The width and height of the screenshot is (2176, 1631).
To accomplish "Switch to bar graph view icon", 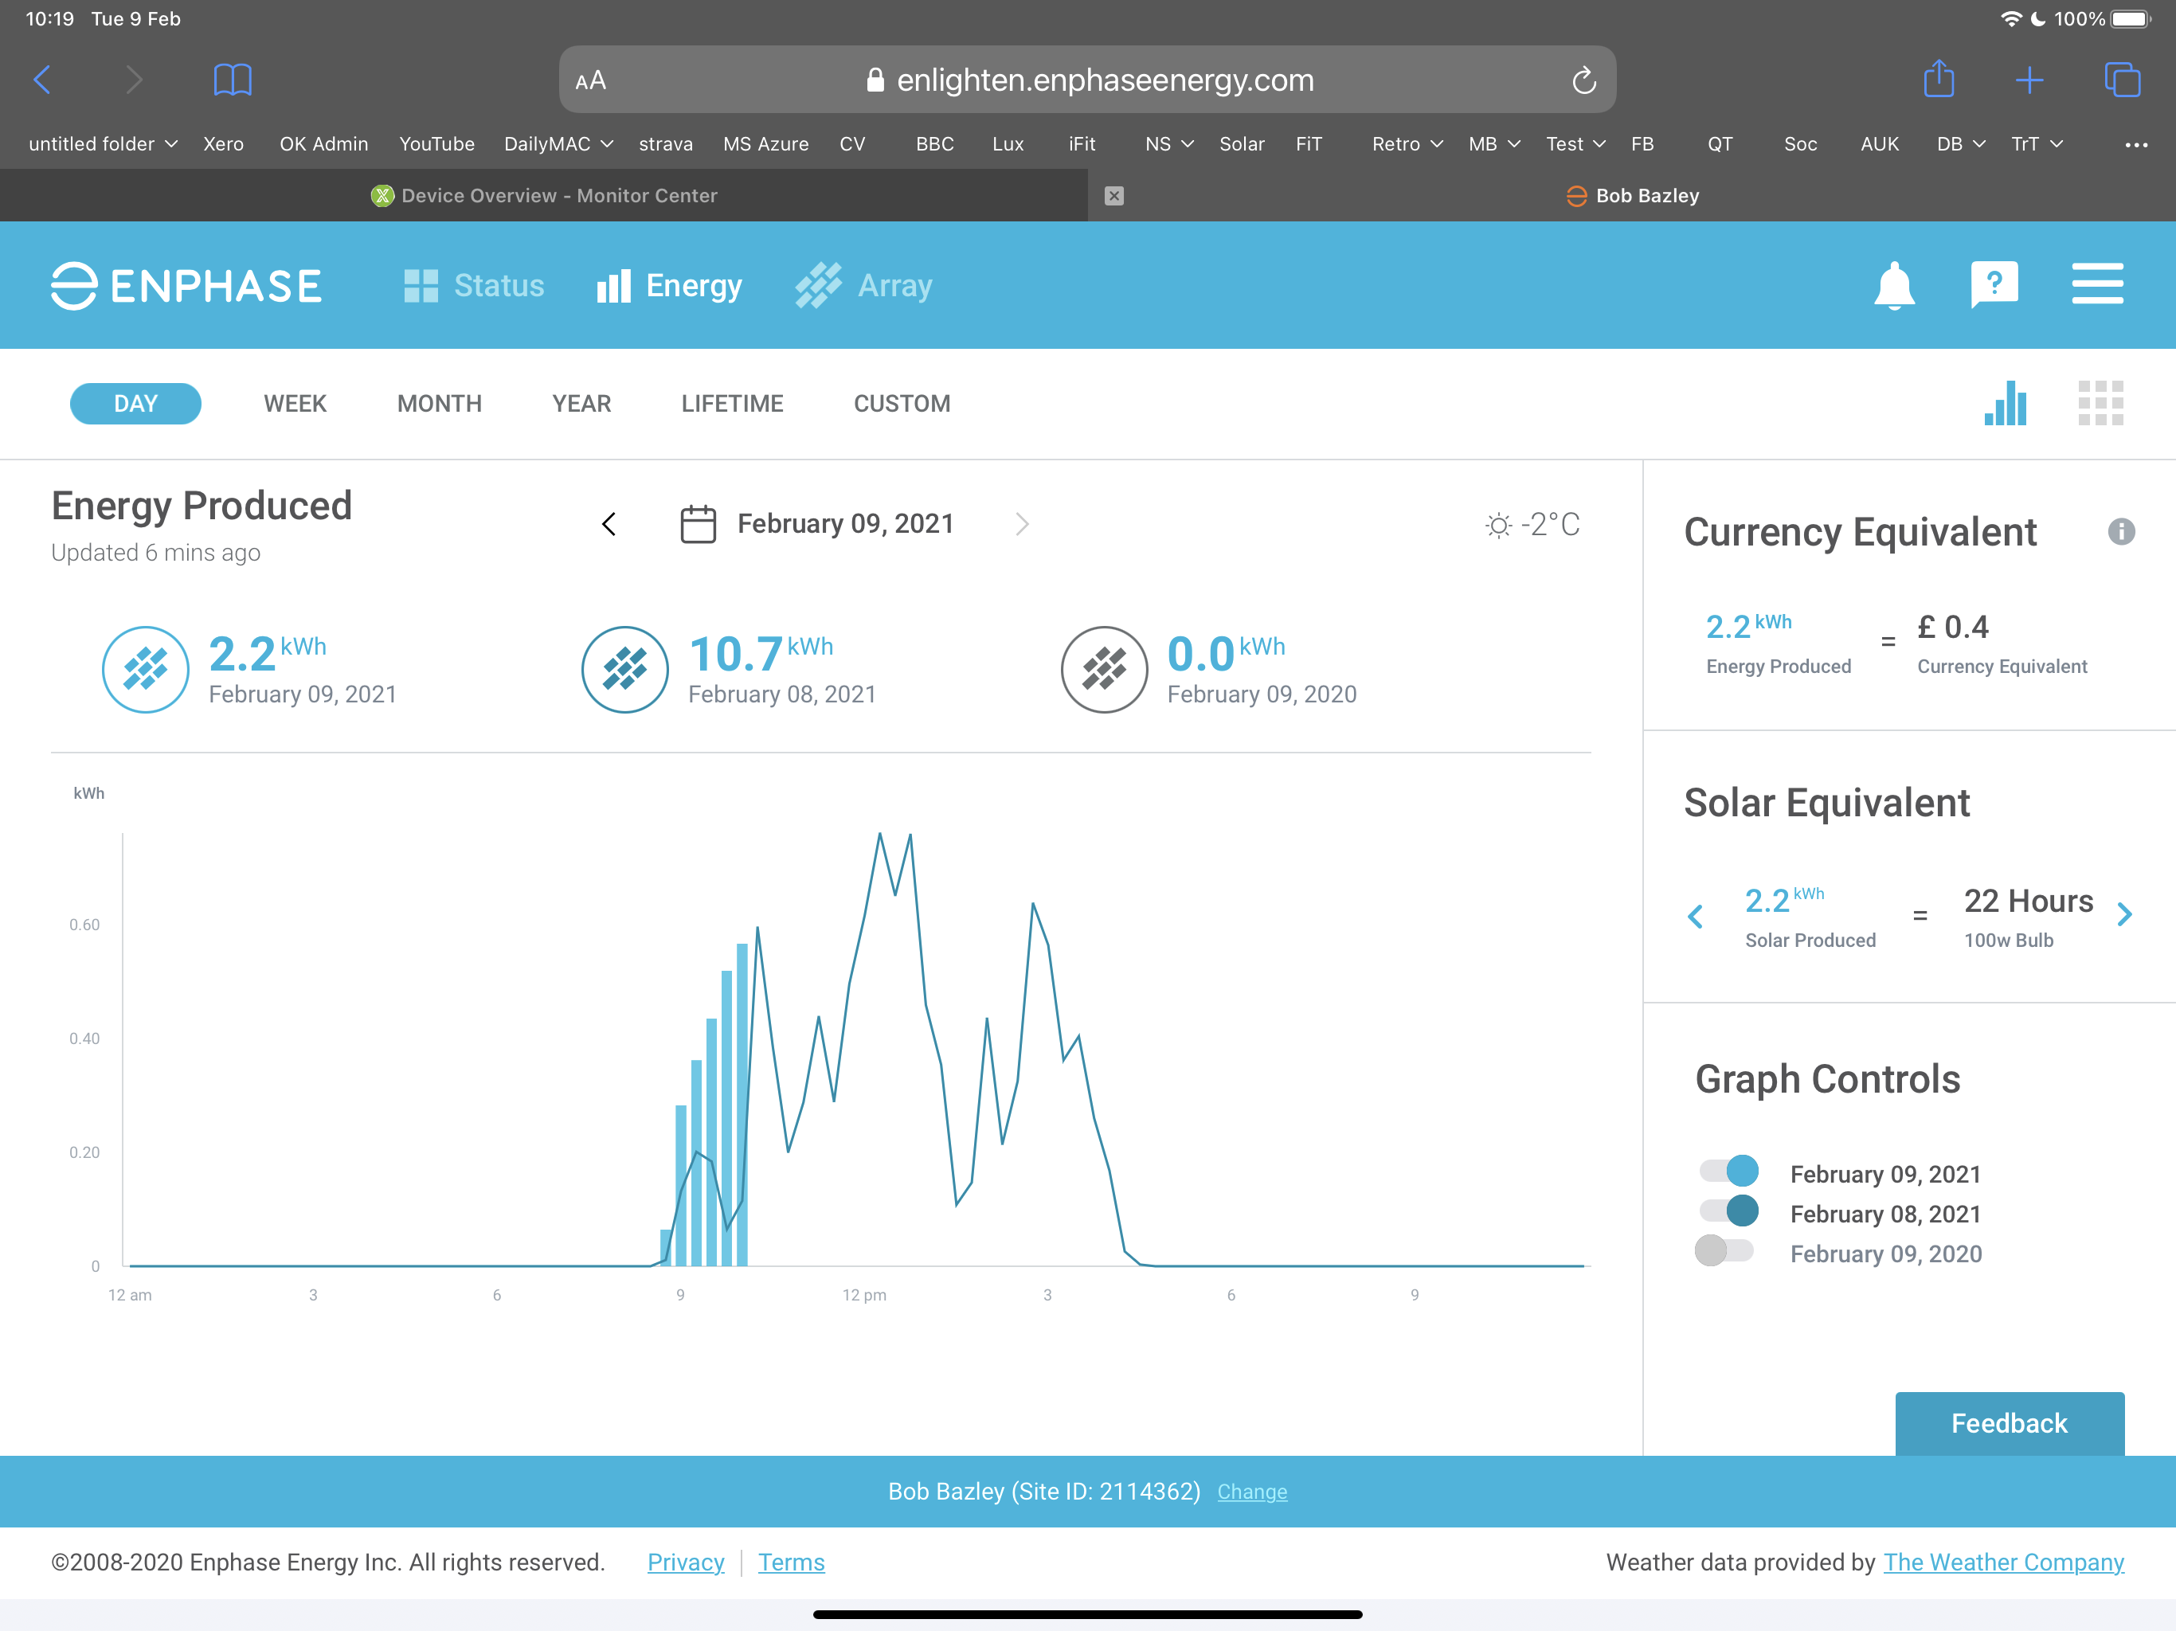I will click(x=2005, y=403).
